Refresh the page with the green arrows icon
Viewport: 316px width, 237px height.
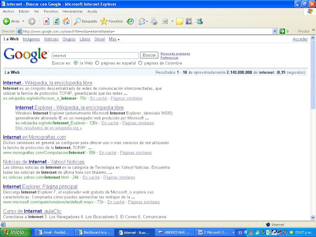[x=56, y=21]
